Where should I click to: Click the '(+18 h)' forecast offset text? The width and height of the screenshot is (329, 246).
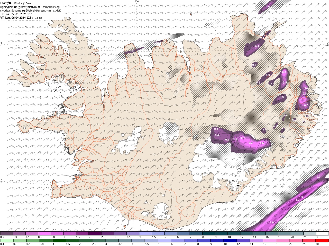click(37, 18)
